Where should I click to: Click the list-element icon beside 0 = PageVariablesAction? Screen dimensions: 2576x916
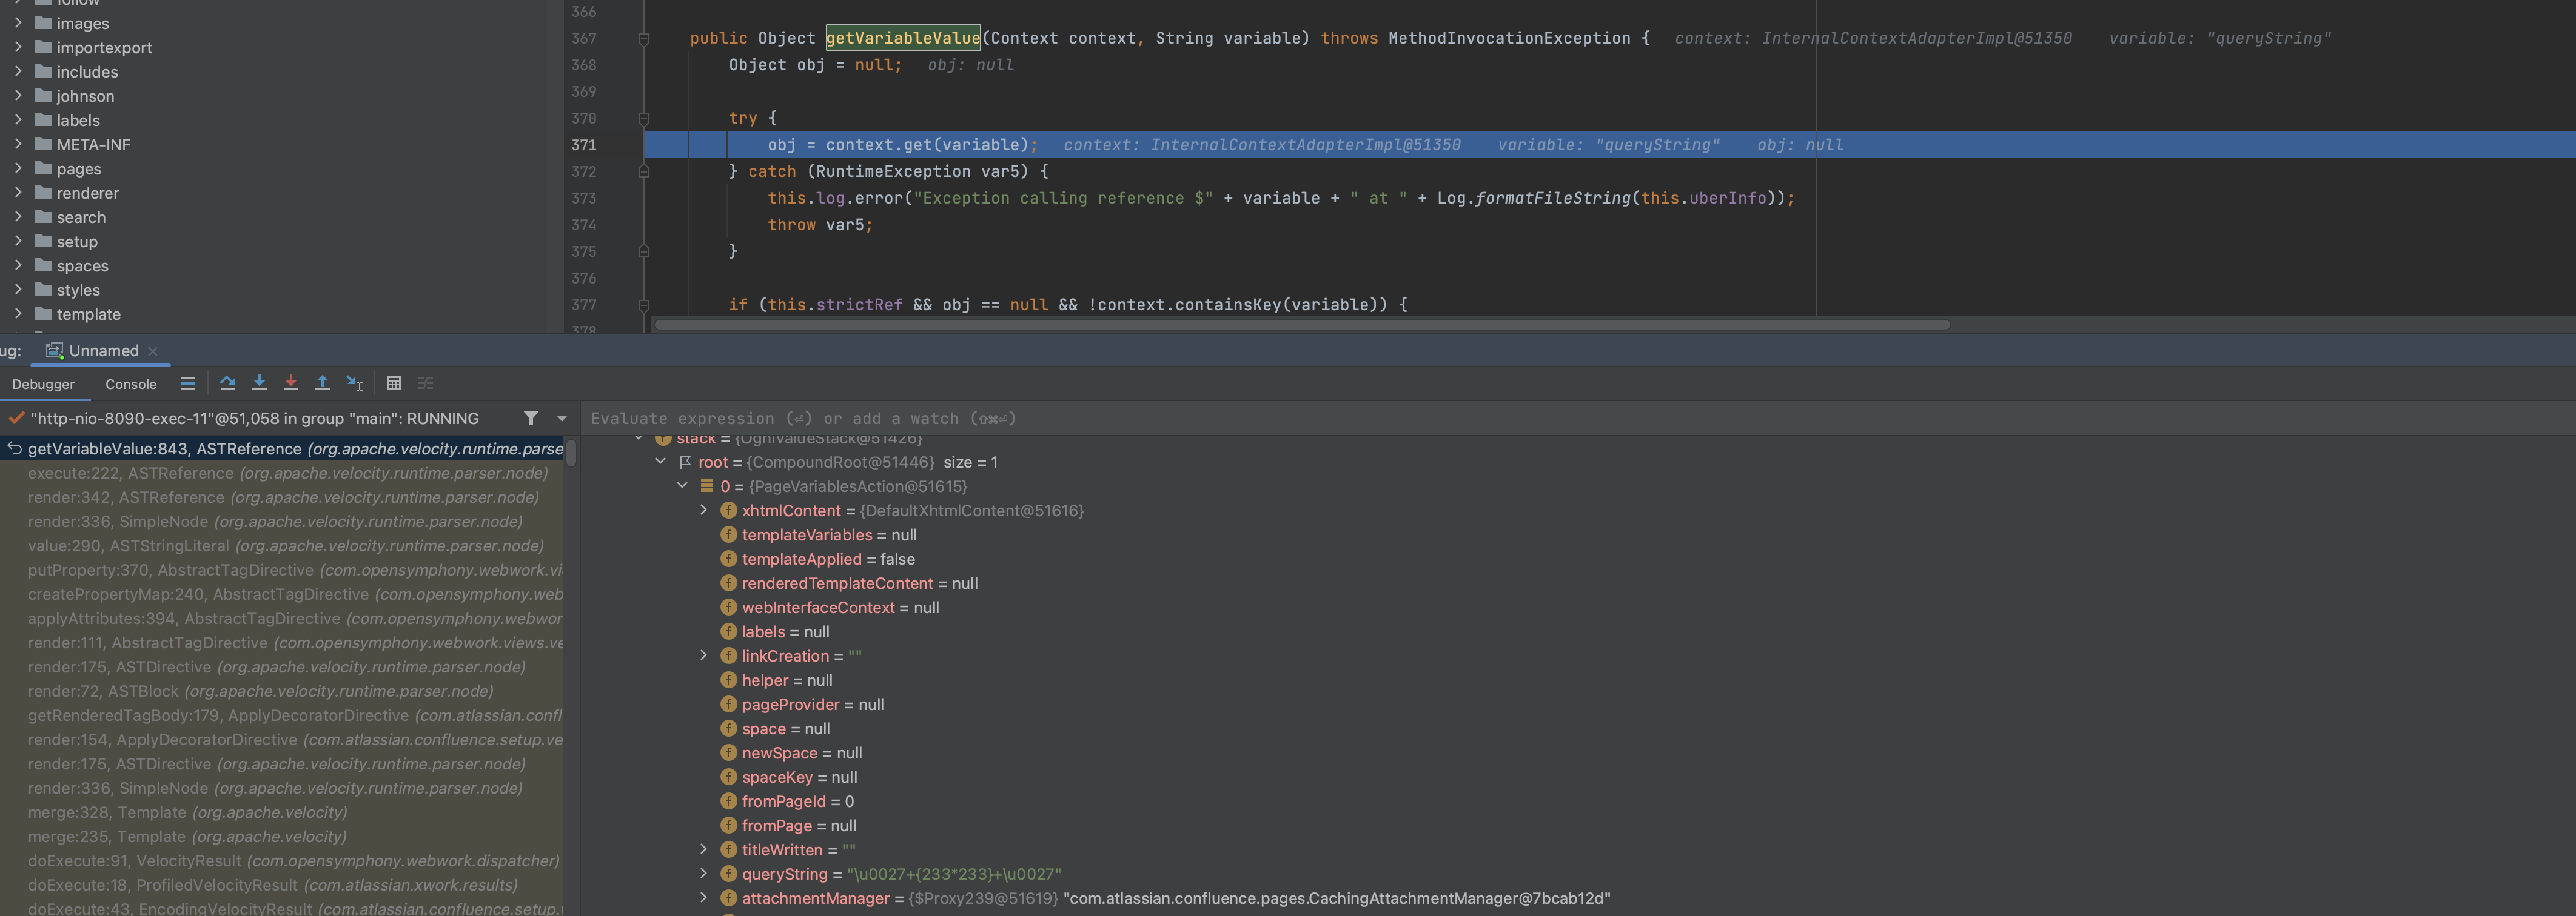click(x=707, y=486)
